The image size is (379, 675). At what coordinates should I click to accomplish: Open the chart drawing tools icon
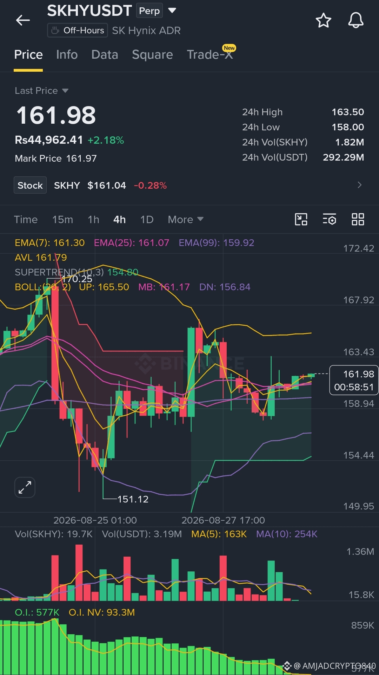pos(301,219)
